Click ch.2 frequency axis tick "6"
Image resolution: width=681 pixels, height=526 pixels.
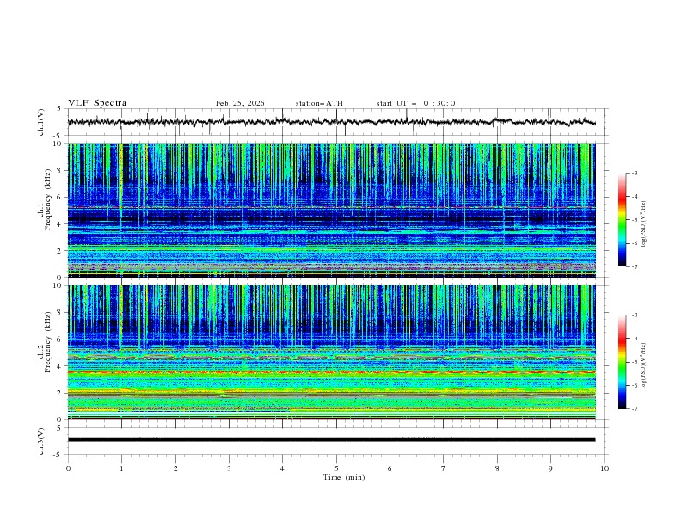tap(60, 339)
